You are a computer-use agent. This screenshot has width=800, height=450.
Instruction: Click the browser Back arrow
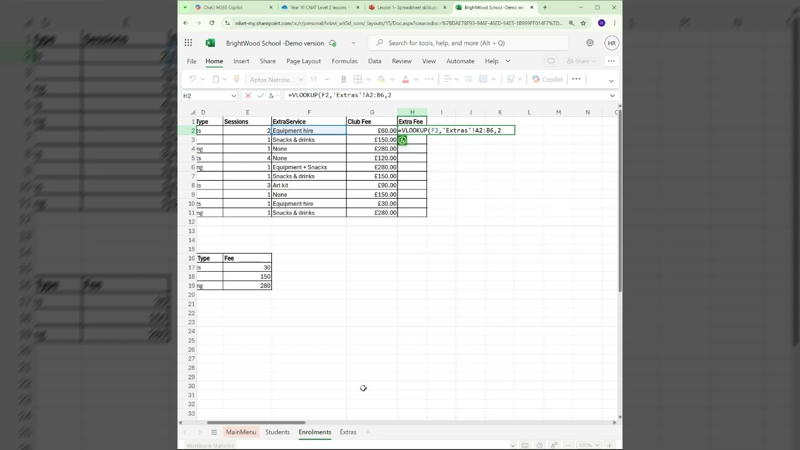186,23
